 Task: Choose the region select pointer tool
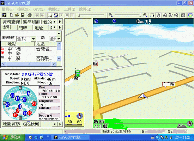pos(152,16)
